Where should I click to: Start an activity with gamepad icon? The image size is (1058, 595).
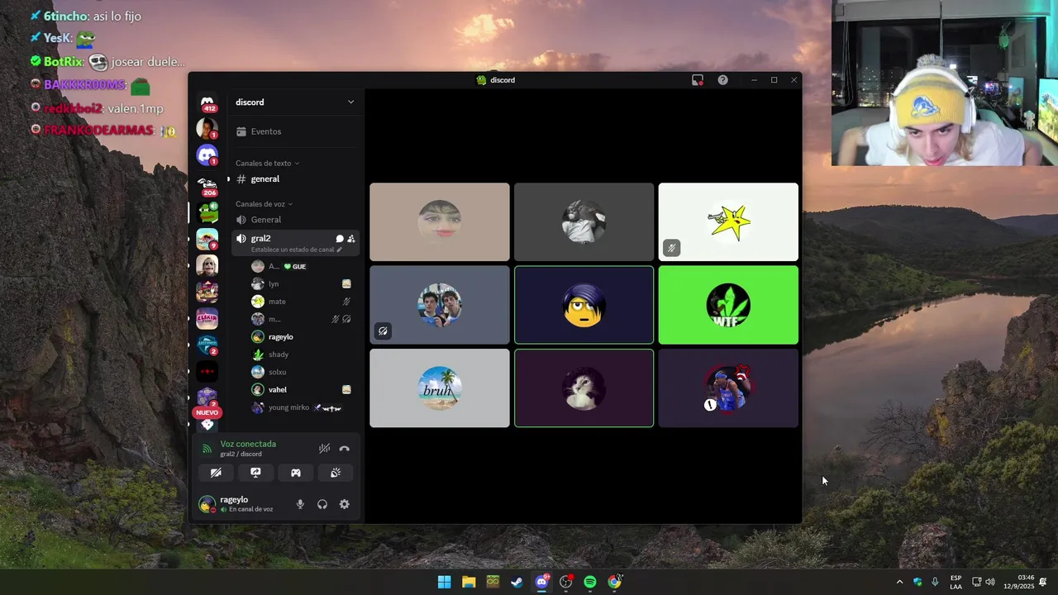point(295,473)
